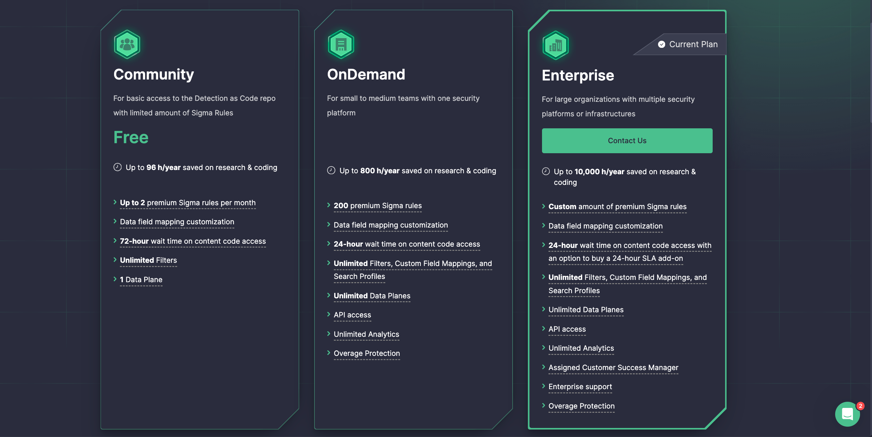Click "72-hour wait time on content code access"

point(193,241)
